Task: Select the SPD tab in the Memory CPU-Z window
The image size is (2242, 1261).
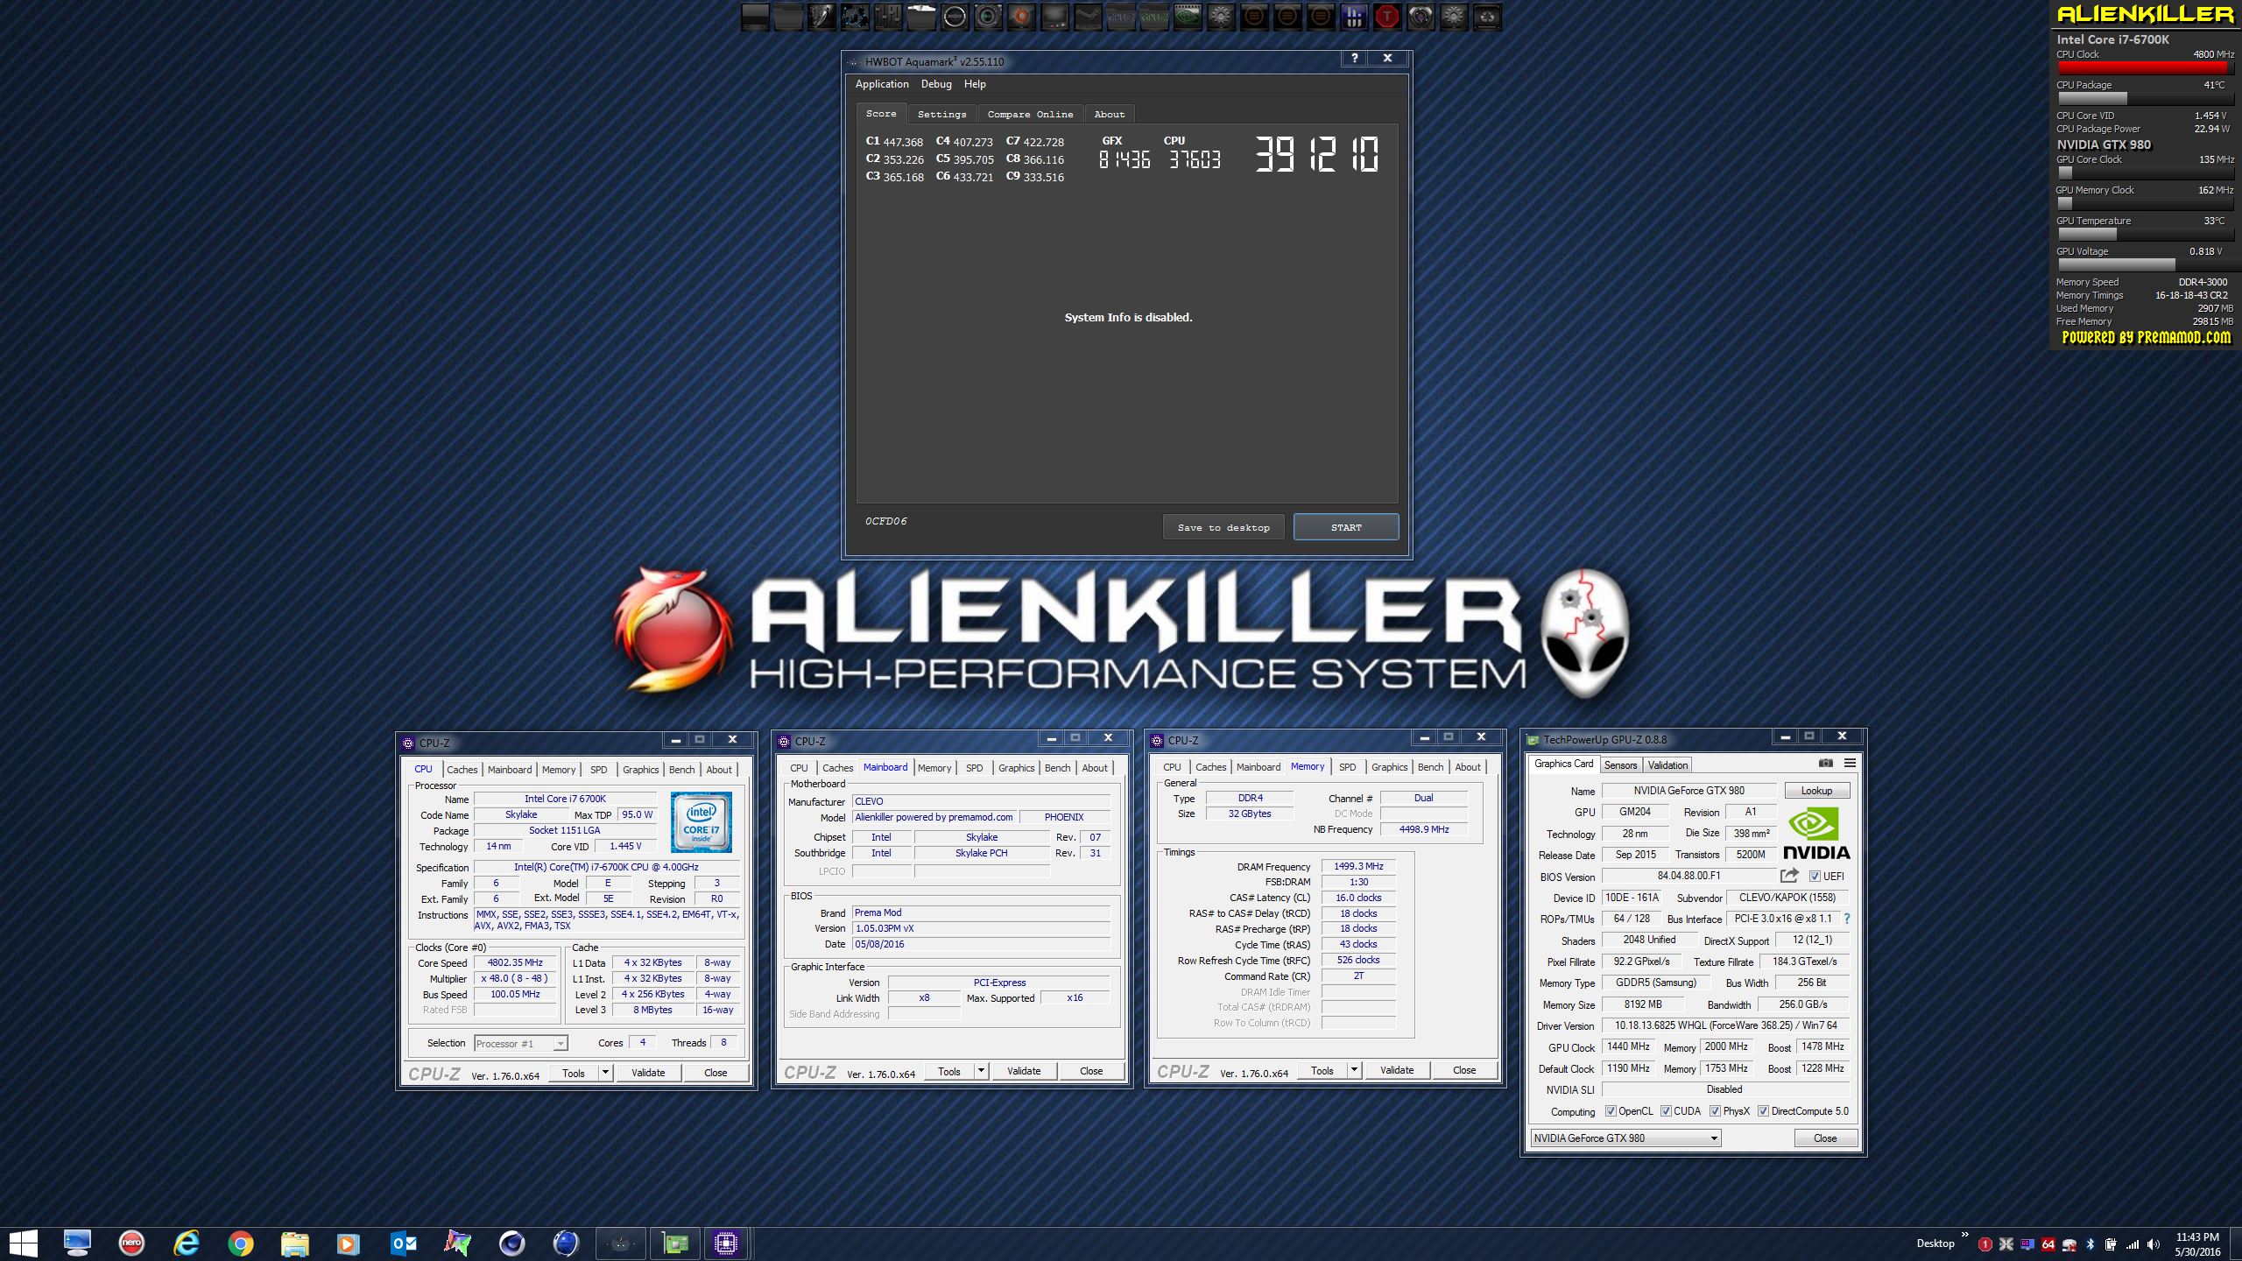Action: tap(1347, 766)
